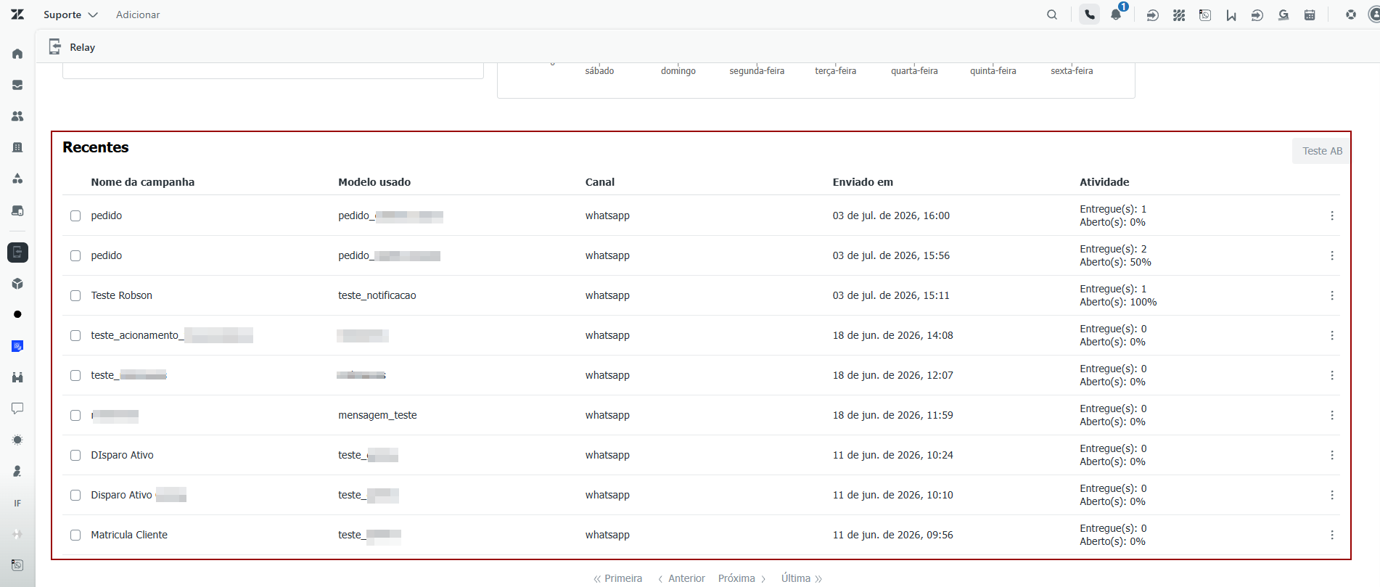The width and height of the screenshot is (1380, 587).
Task: Open the blue square app in sidebar
Action: tap(17, 346)
